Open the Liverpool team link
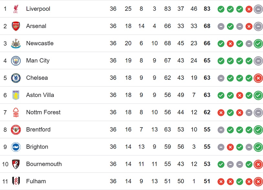The image size is (263, 190). (x=38, y=9)
